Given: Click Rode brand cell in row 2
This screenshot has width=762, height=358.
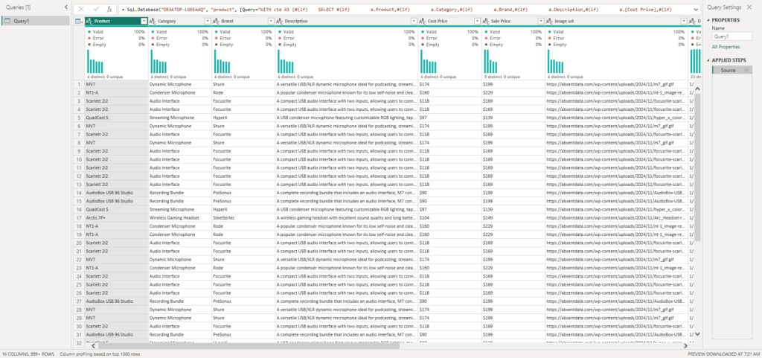Looking at the screenshot, I should tap(243, 92).
